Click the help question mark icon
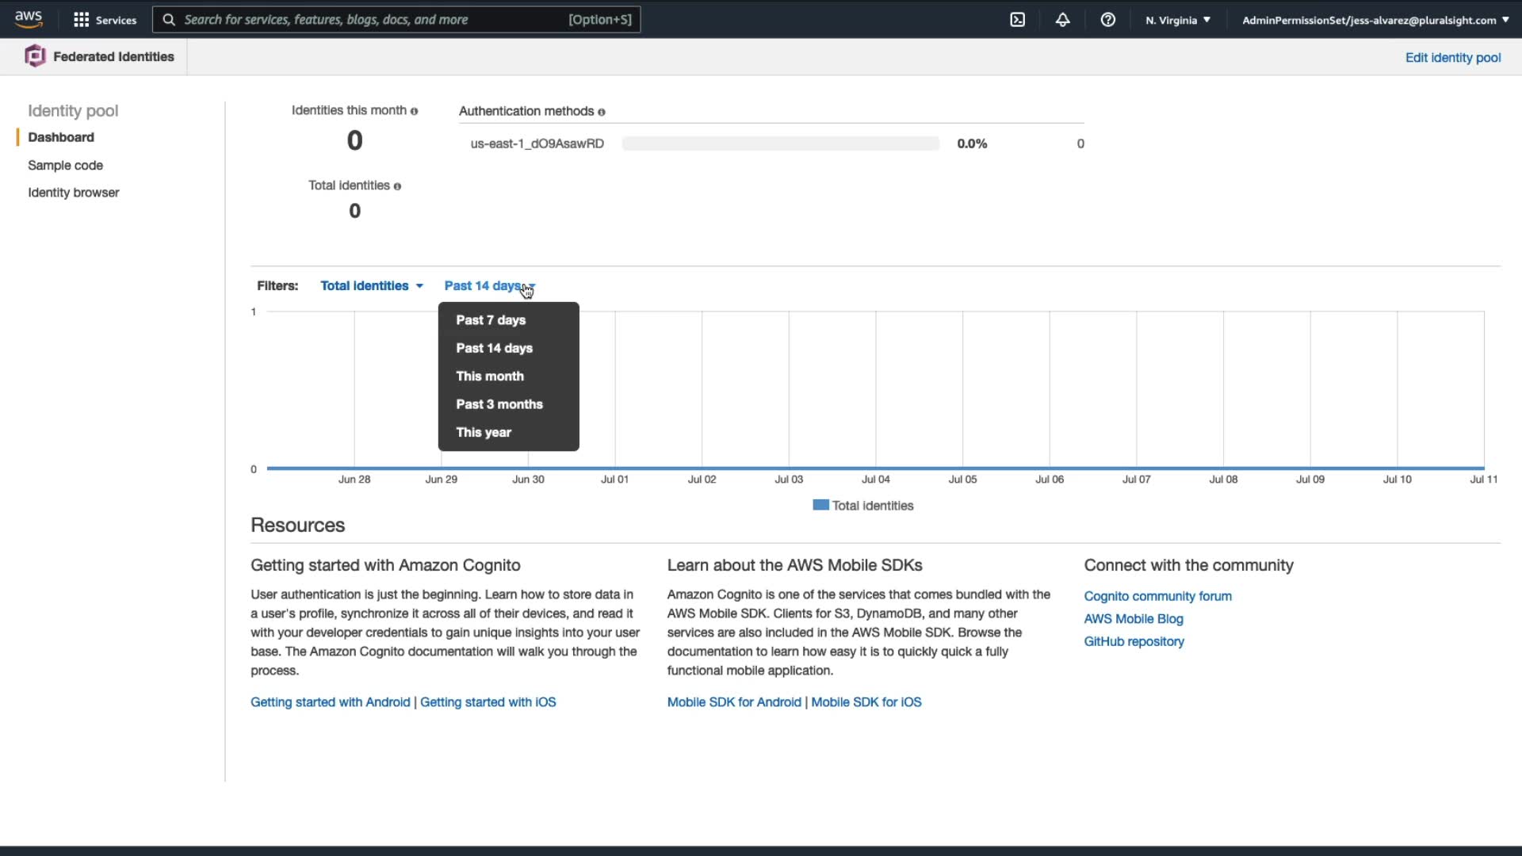The image size is (1522, 856). 1108,20
